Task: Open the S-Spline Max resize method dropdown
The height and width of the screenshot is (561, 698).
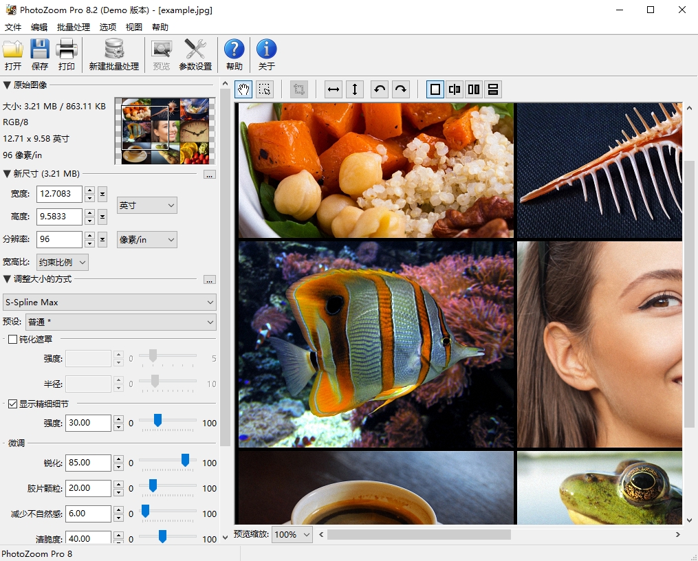Action: 109,302
